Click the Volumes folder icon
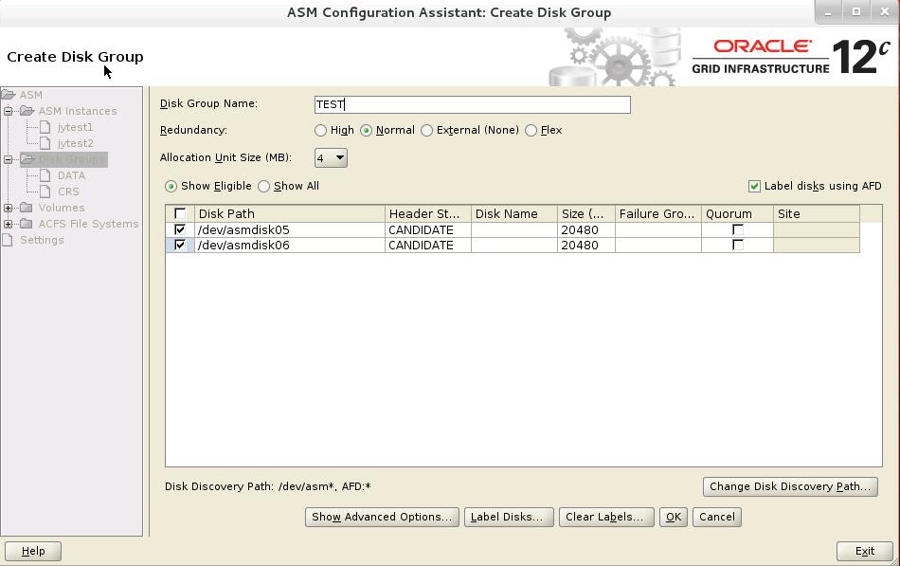This screenshot has height=566, width=900. (27, 208)
